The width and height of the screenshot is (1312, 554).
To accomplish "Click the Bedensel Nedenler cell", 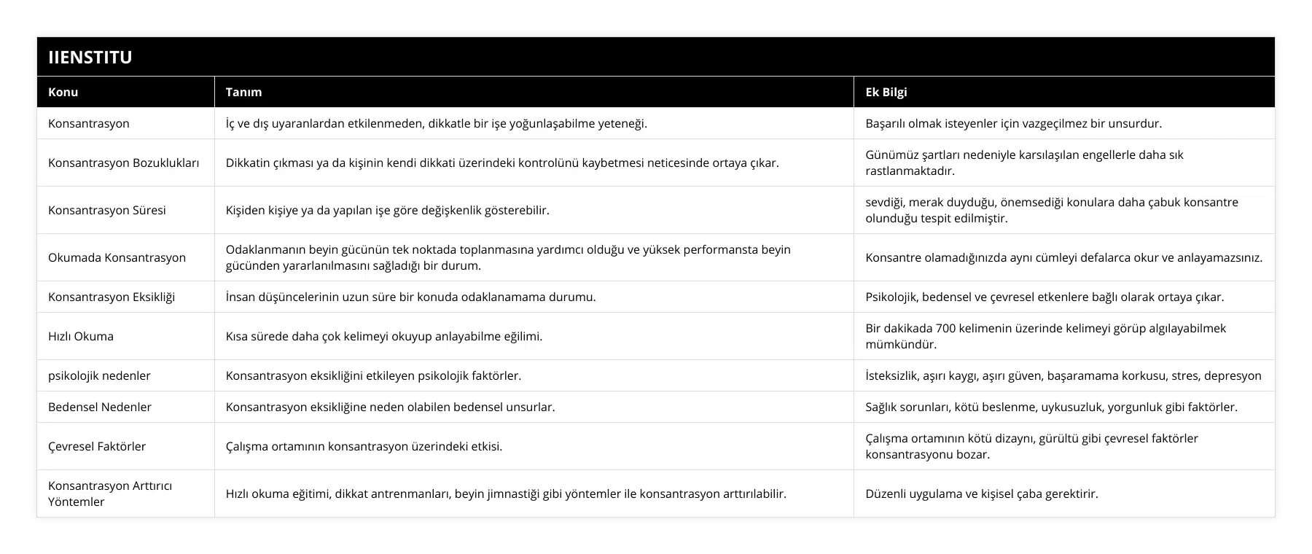I will (x=100, y=407).
